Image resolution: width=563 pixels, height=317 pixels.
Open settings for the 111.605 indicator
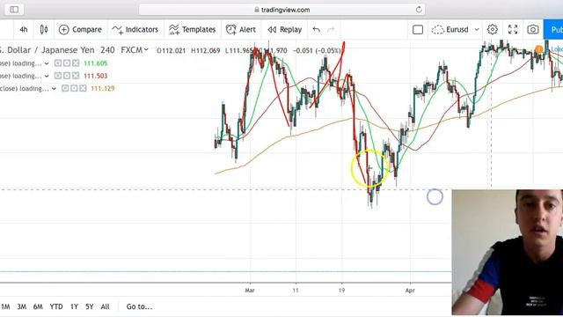click(x=67, y=63)
